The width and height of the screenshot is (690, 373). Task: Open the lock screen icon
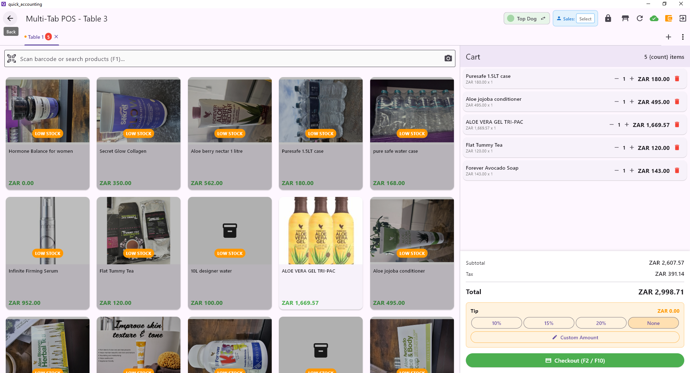click(608, 18)
